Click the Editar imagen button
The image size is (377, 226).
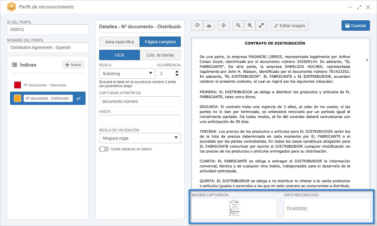289,26
